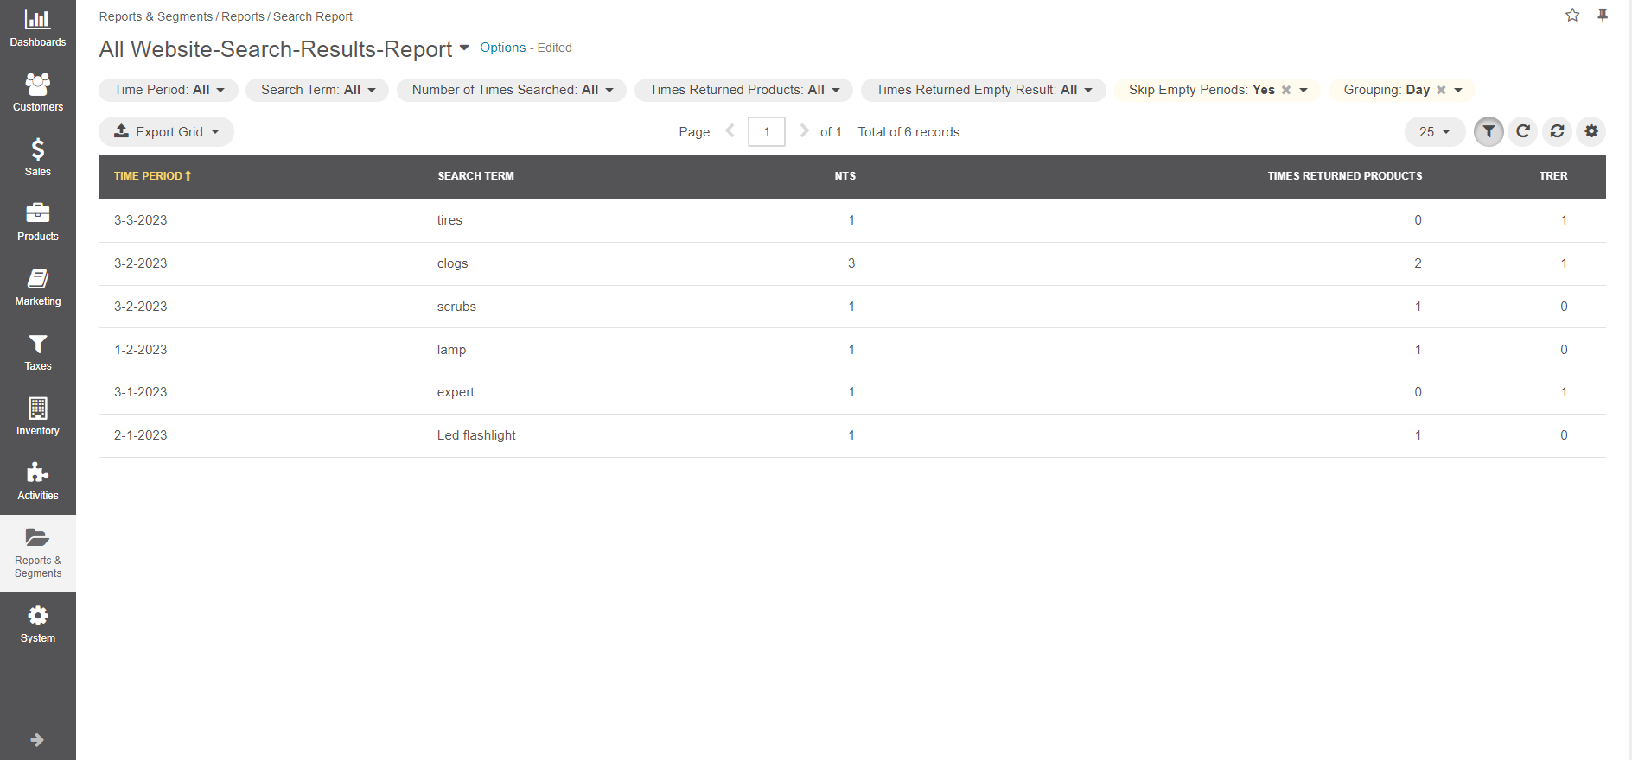Open the 25 per-page dropdown
1632x760 pixels.
coord(1434,131)
